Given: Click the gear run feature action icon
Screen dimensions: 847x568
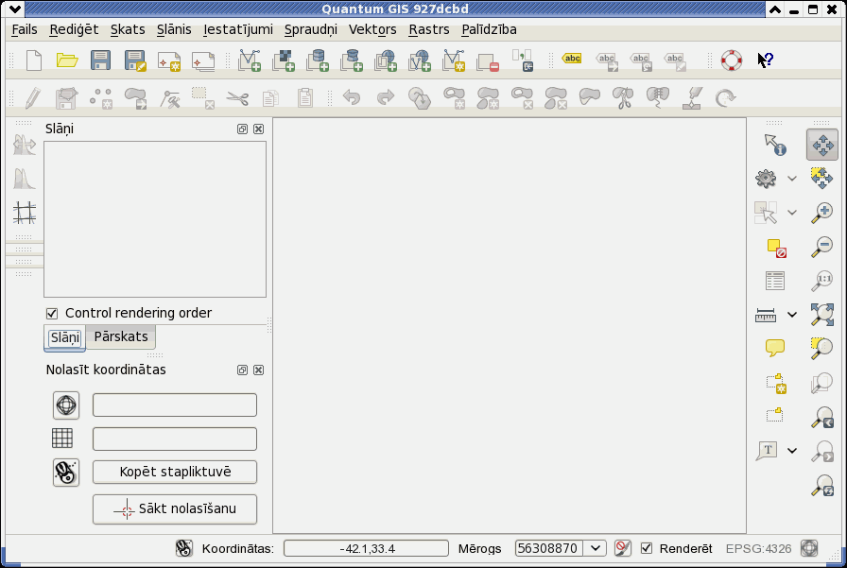Looking at the screenshot, I should (766, 179).
